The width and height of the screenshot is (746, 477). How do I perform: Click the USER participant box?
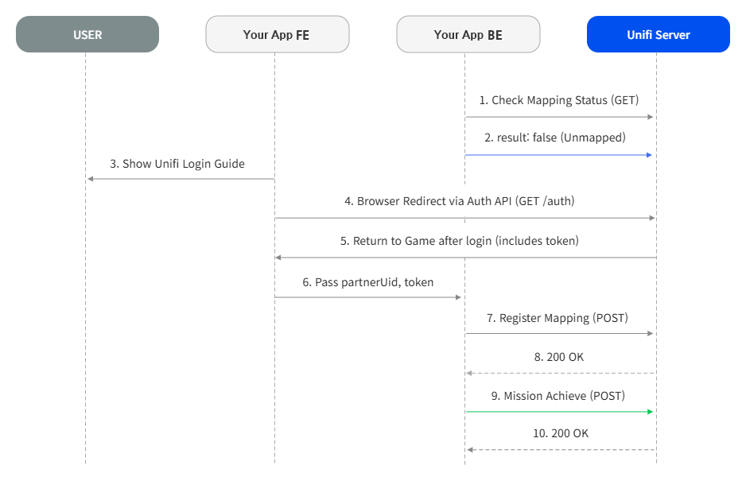pos(87,34)
